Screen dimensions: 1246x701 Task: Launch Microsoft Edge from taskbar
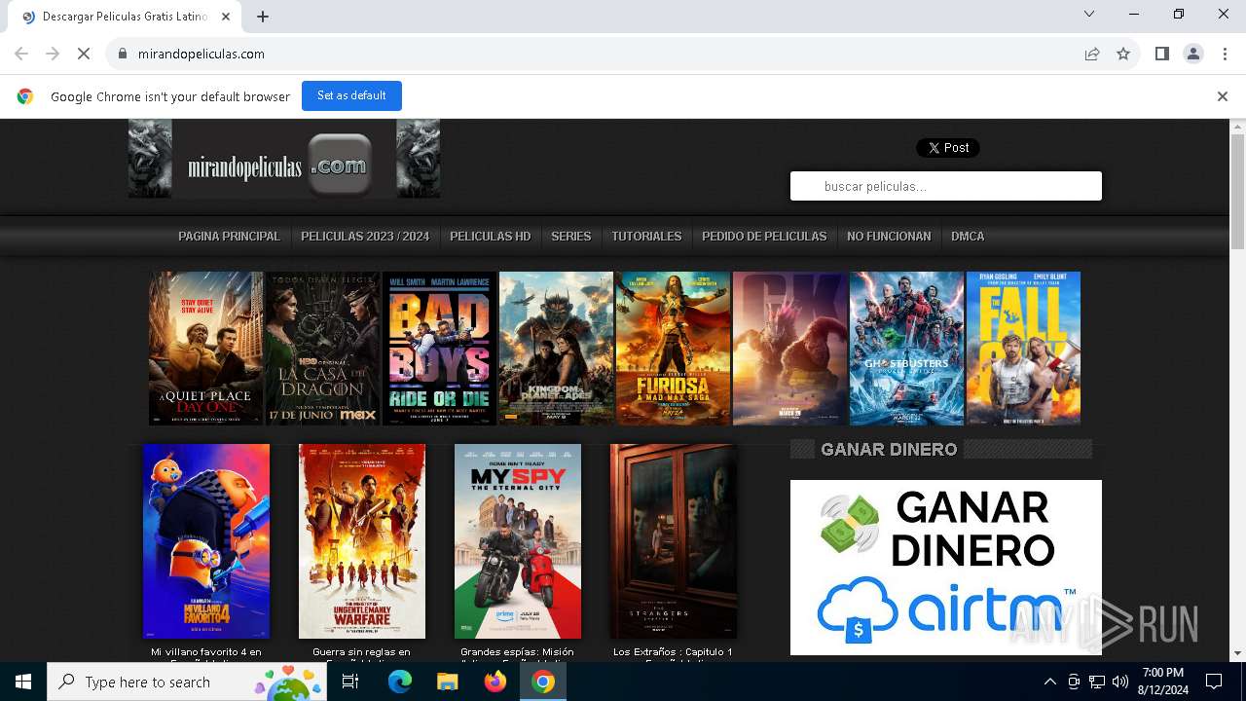(x=400, y=682)
